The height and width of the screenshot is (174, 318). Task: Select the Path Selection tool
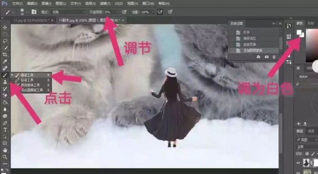point(5,137)
